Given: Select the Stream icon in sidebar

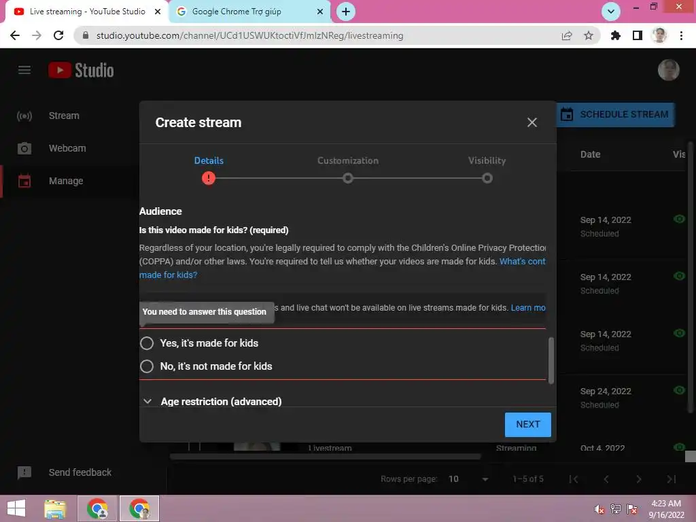Looking at the screenshot, I should [24, 116].
